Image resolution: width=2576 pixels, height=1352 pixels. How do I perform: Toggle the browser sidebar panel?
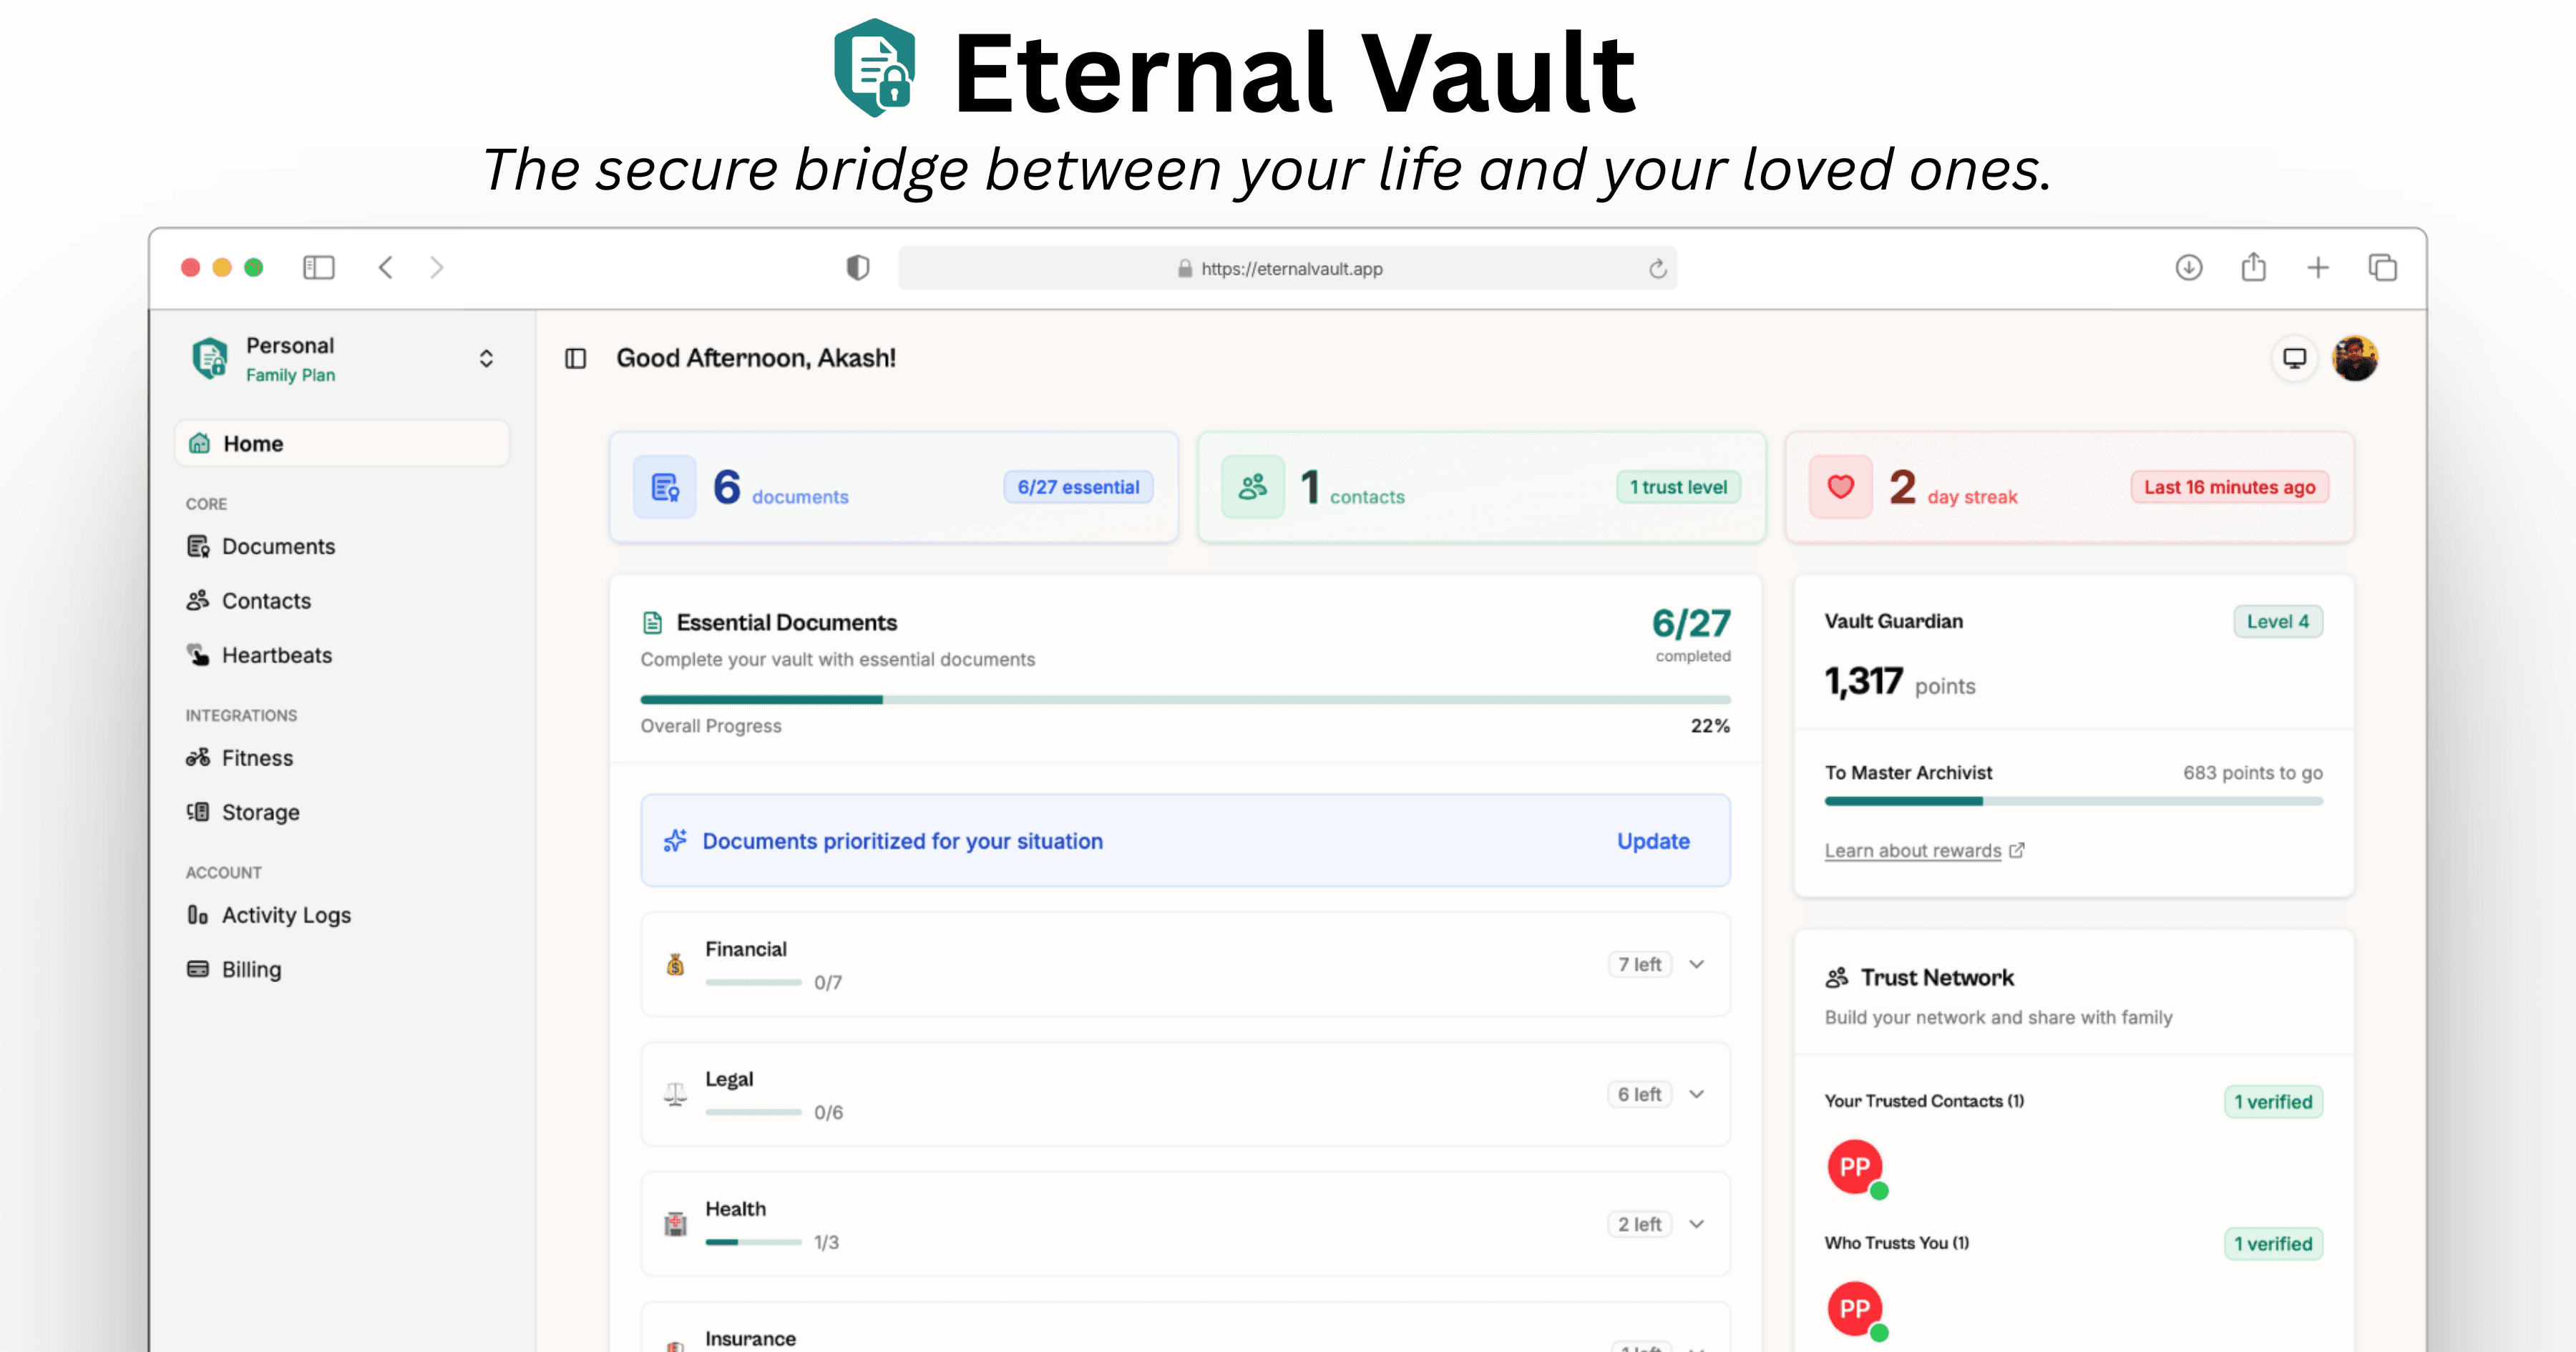coord(318,267)
